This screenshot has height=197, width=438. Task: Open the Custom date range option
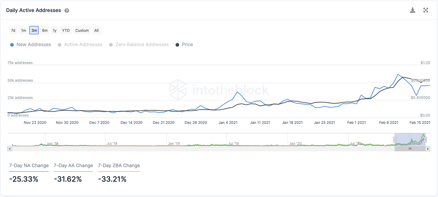[82, 30]
